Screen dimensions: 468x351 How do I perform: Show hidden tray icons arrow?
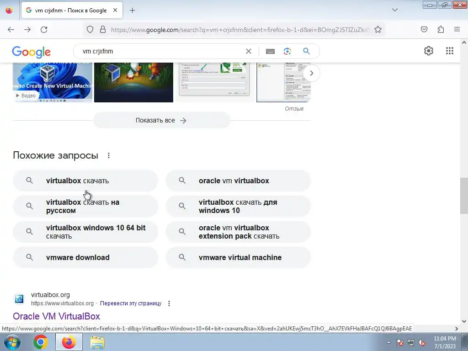coord(388,342)
